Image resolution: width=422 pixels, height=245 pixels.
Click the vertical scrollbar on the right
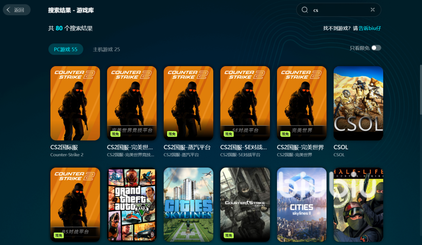pos(420,89)
